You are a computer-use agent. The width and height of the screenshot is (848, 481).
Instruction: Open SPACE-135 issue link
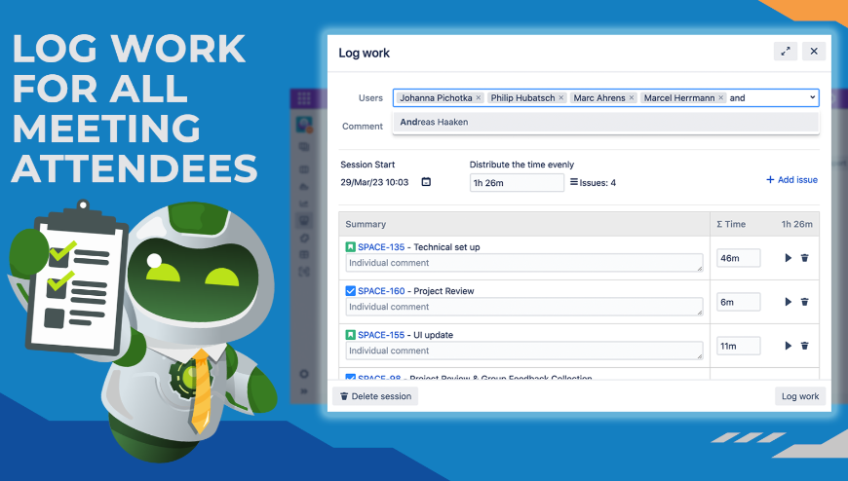(381, 247)
